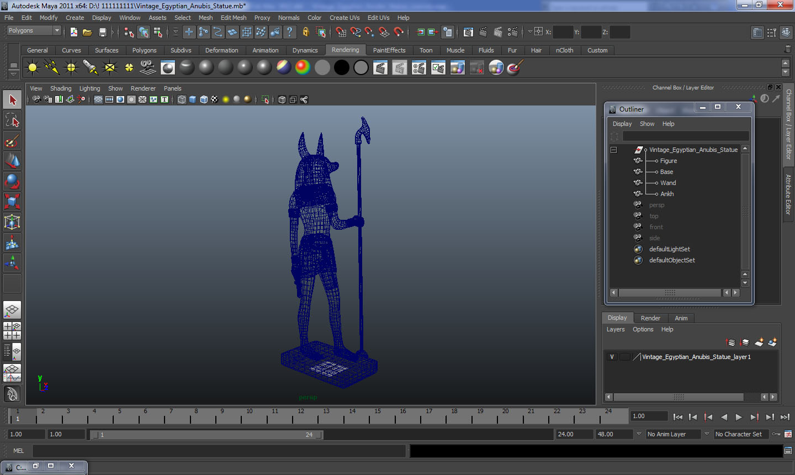Create a point light from shelf
The width and height of the screenshot is (795, 475).
(x=71, y=68)
